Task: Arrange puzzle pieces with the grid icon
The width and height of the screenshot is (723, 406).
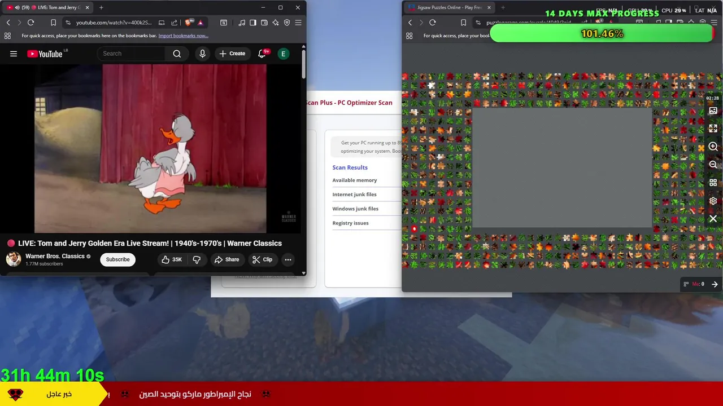Action: click(713, 183)
